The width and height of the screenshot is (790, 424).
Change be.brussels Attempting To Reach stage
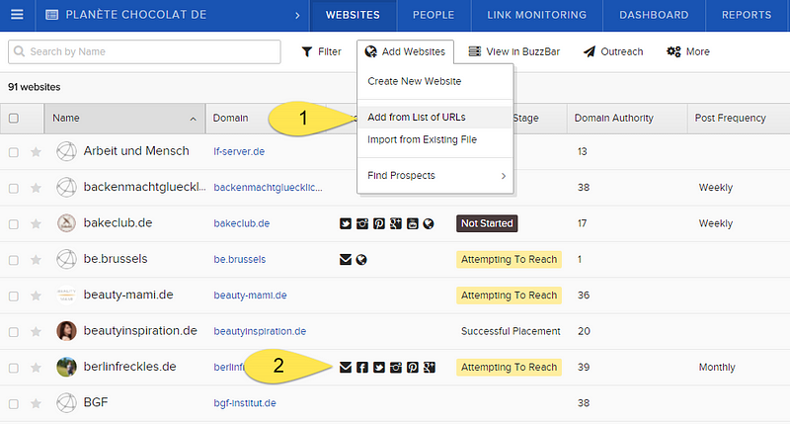(x=509, y=259)
